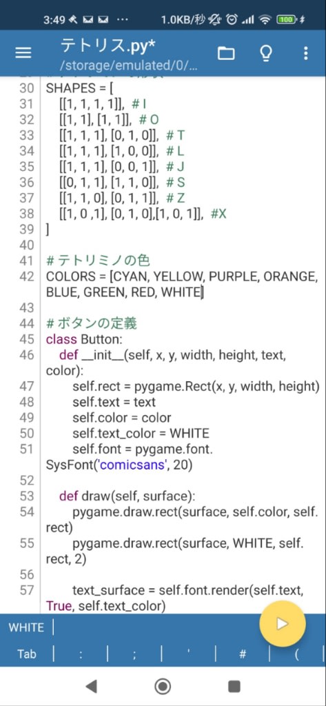
Task: Tap the Android home circle icon
Action: [x=163, y=686]
